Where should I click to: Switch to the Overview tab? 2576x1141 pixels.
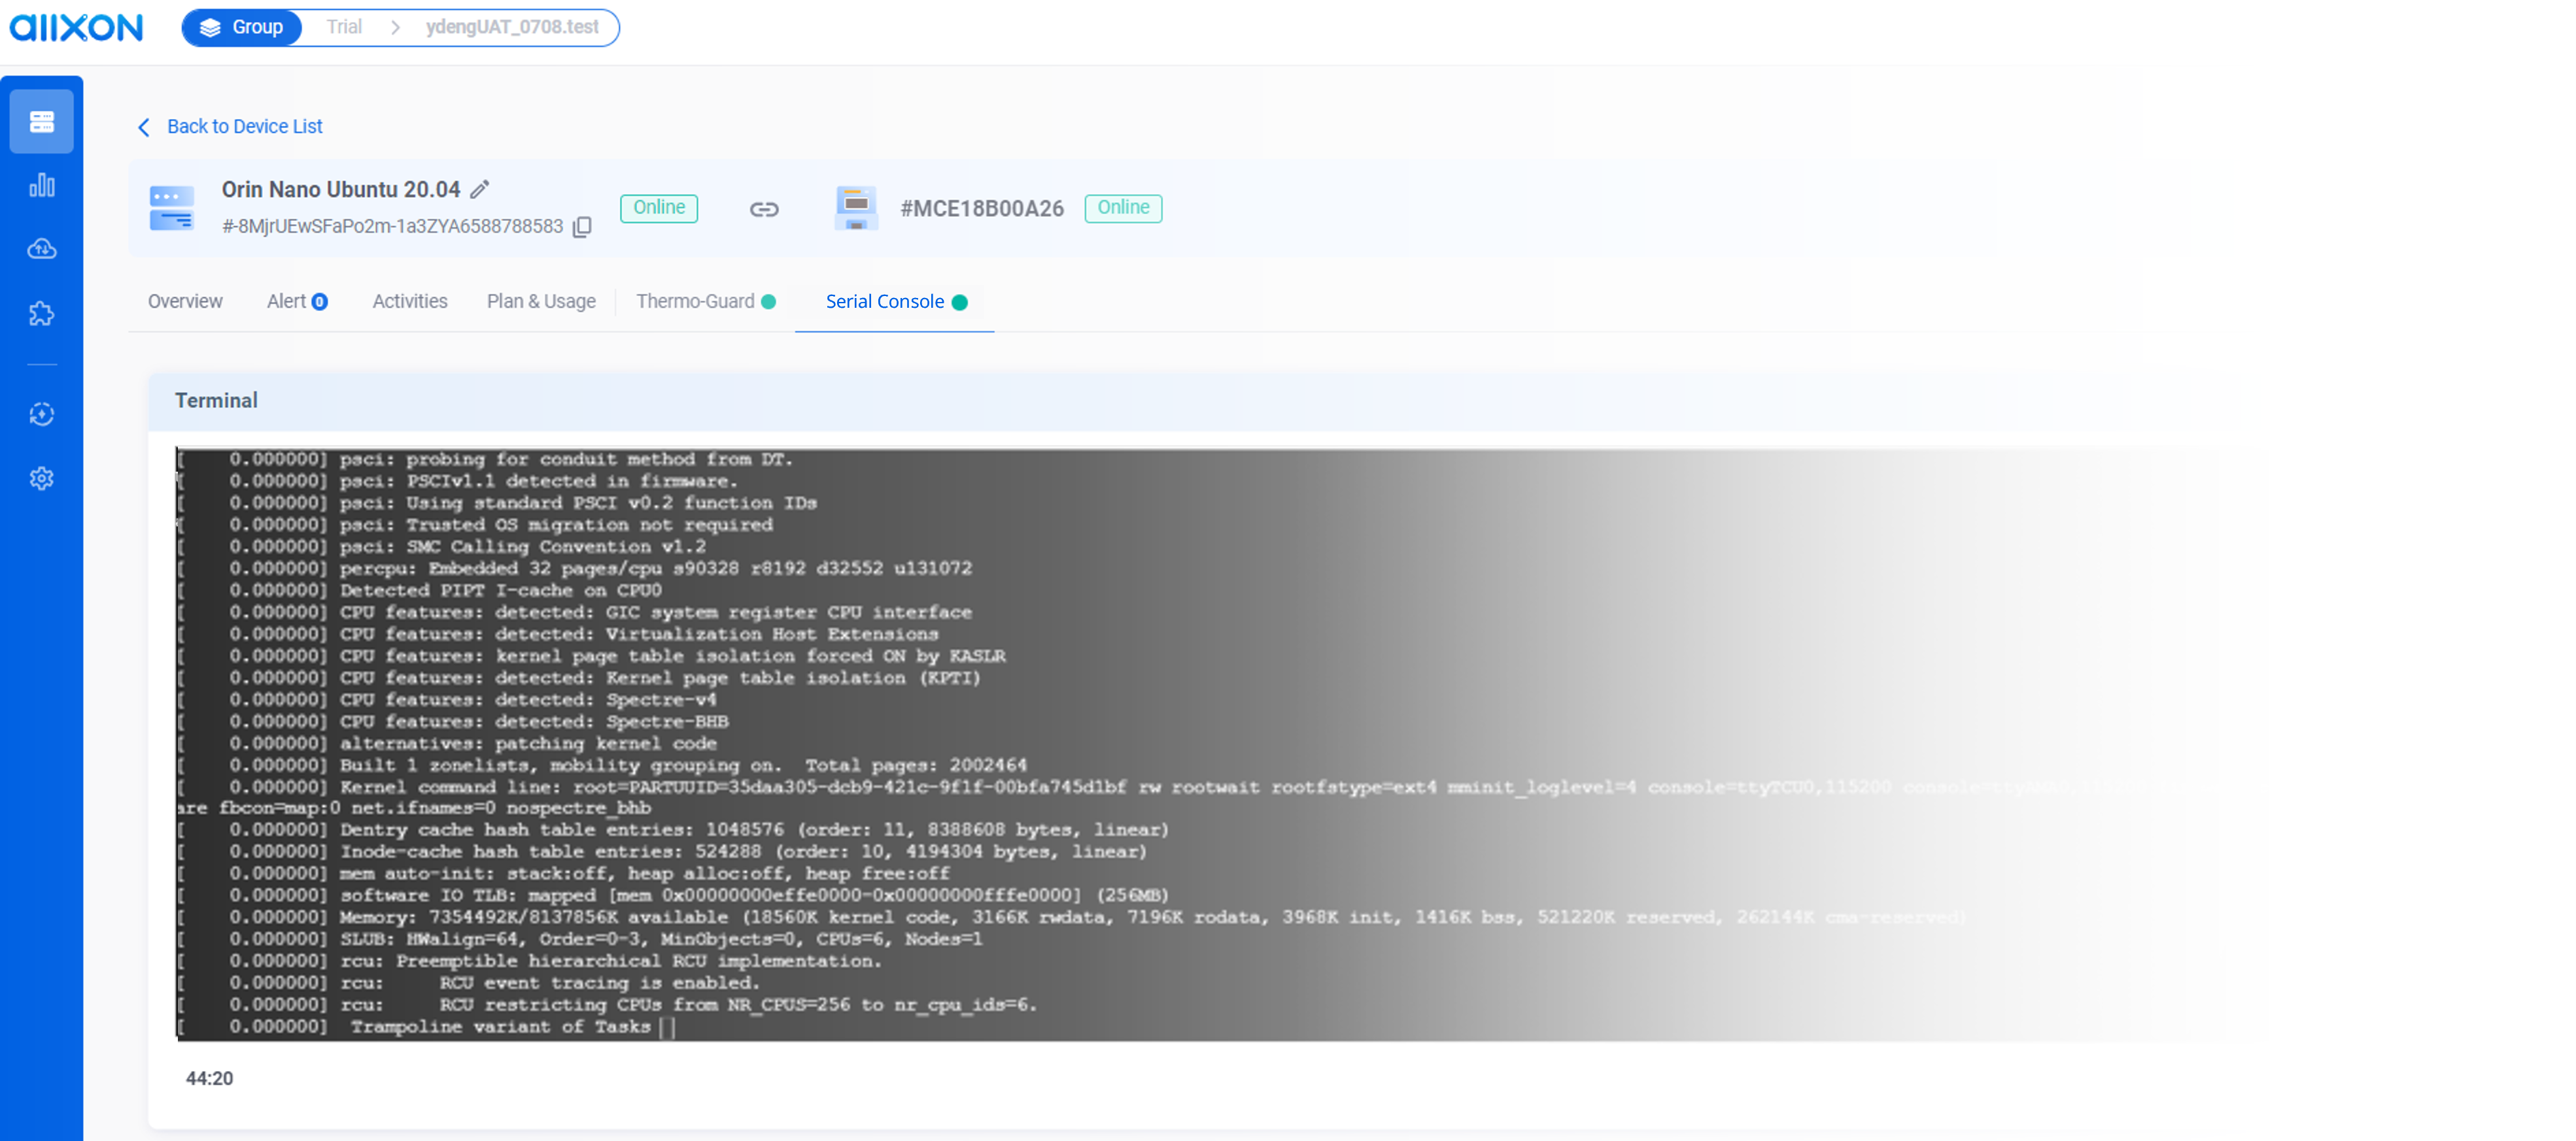tap(185, 301)
